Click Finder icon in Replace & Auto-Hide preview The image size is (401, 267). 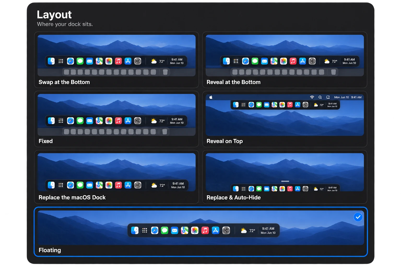(236, 189)
